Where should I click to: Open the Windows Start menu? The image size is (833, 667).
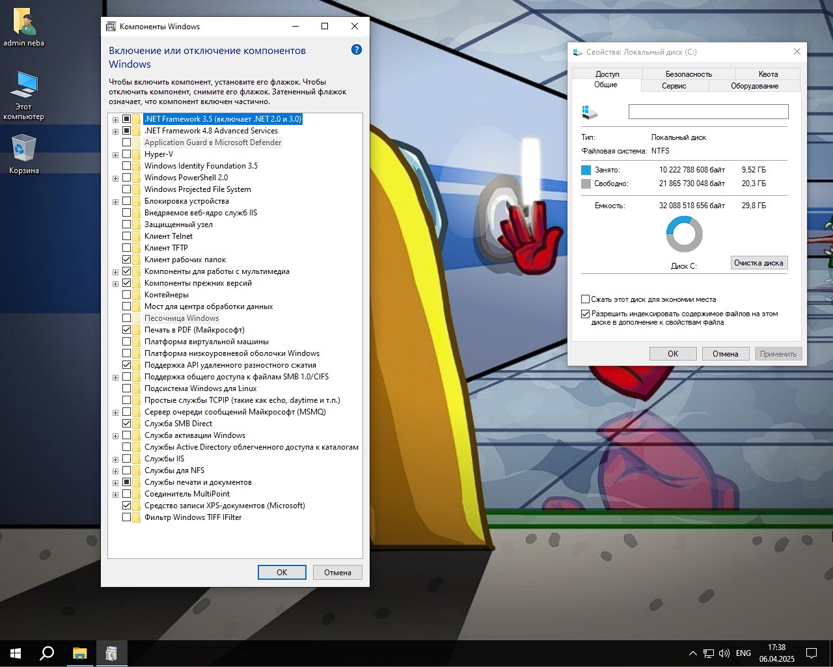click(16, 653)
